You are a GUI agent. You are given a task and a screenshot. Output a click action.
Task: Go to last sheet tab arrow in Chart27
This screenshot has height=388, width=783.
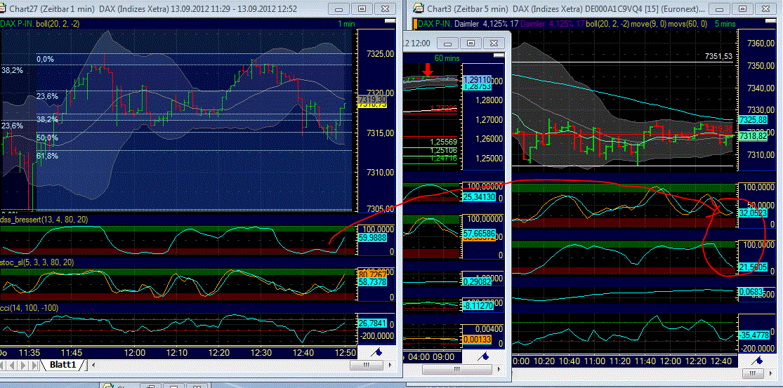(x=35, y=365)
